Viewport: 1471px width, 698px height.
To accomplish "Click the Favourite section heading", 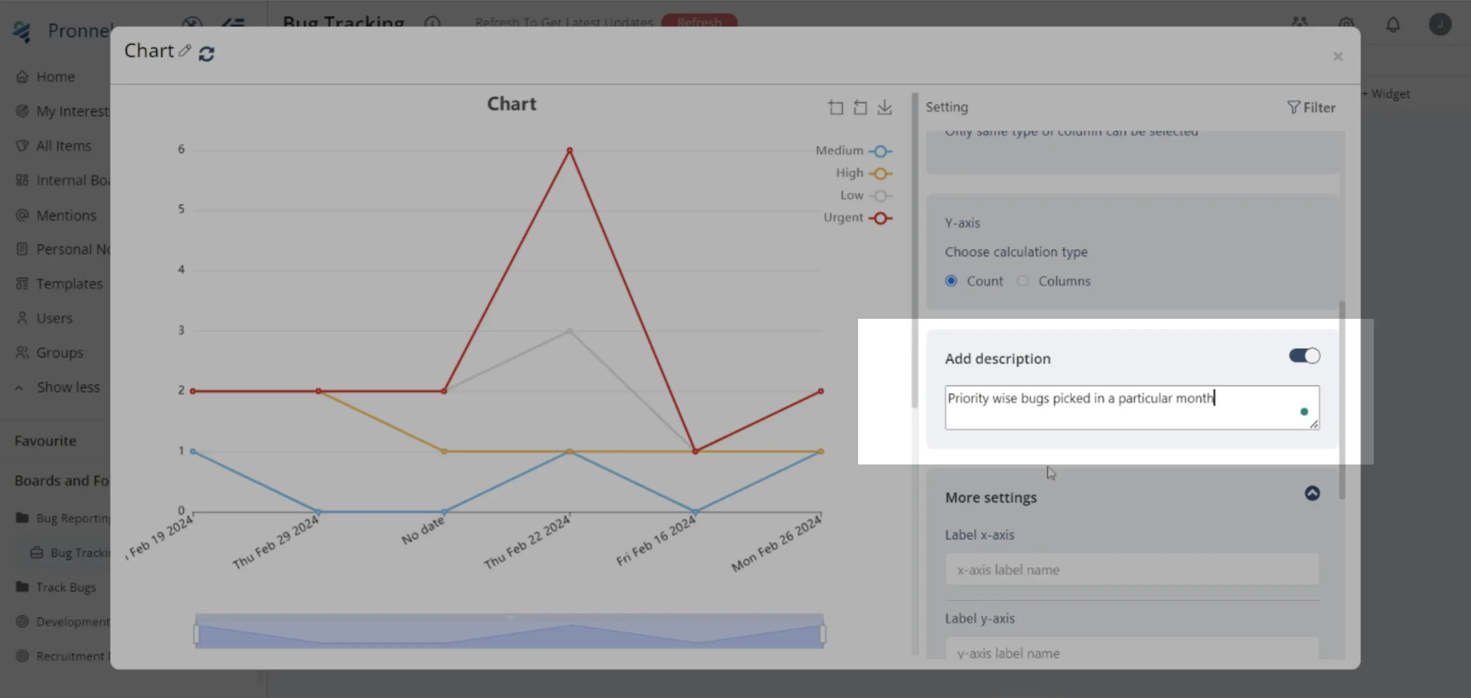I will pyautogui.click(x=45, y=441).
